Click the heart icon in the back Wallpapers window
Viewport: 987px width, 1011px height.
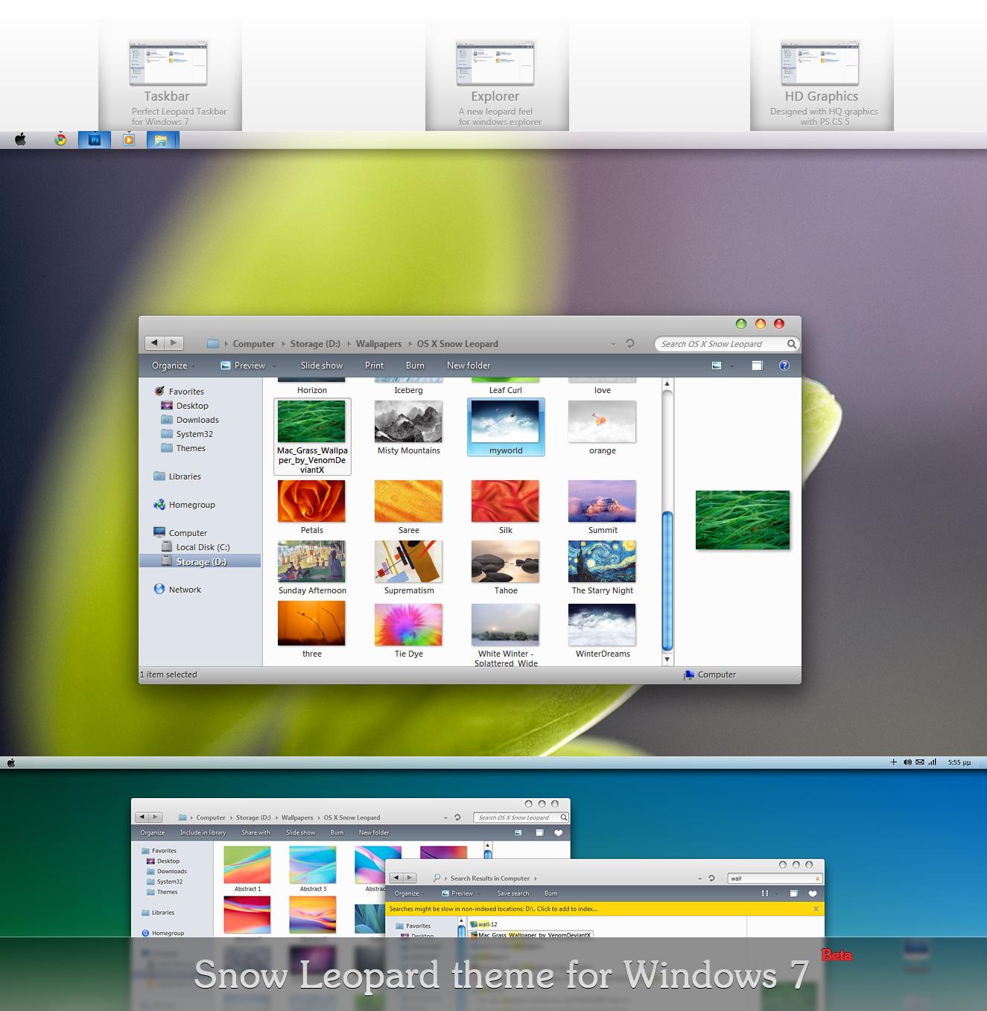559,833
